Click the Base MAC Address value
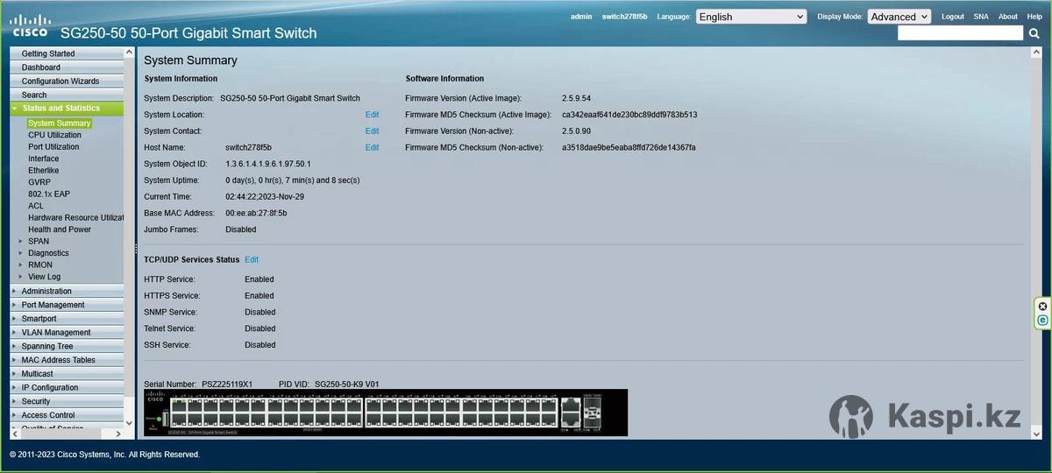1052x473 pixels. pos(256,213)
